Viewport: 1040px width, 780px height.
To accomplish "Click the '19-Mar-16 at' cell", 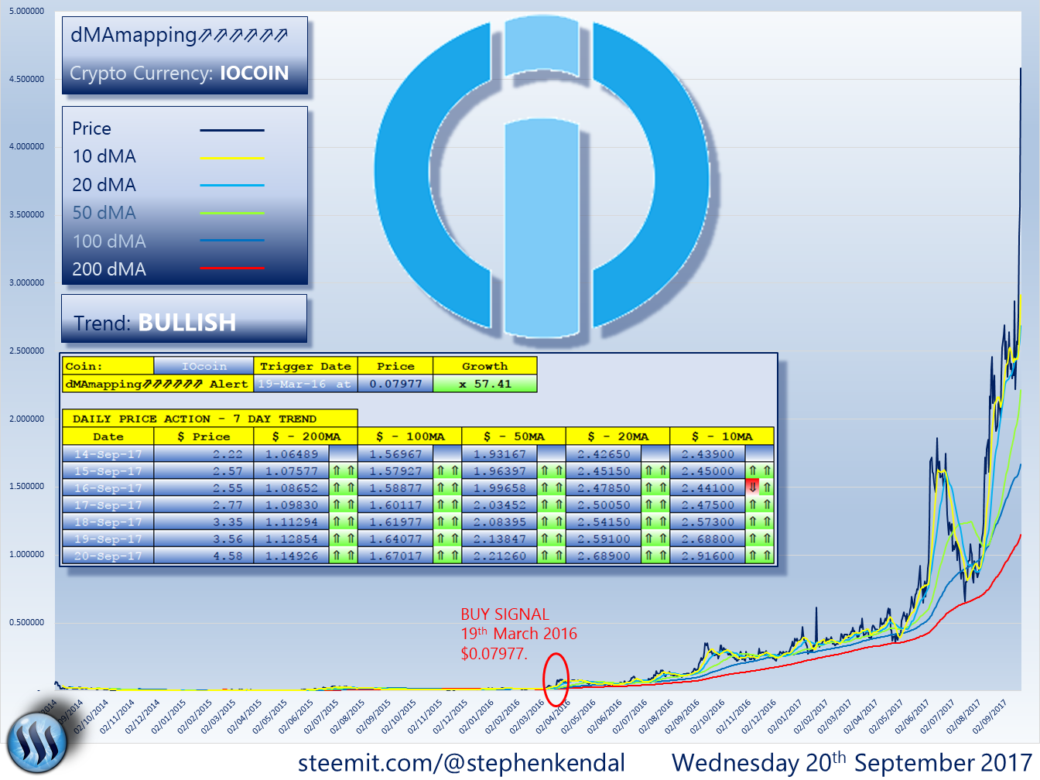I will [x=305, y=384].
